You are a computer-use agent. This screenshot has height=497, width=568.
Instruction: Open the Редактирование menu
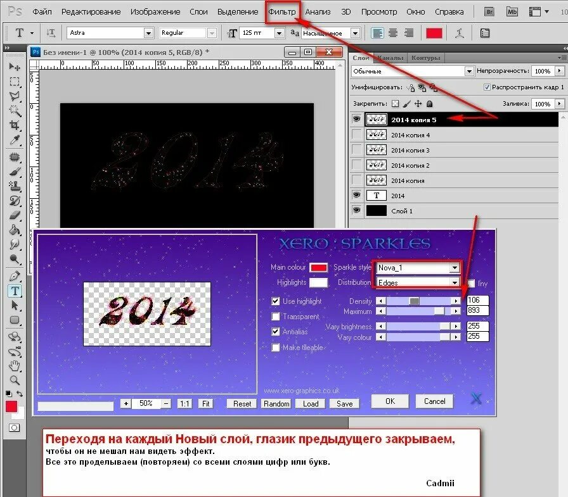click(x=91, y=11)
